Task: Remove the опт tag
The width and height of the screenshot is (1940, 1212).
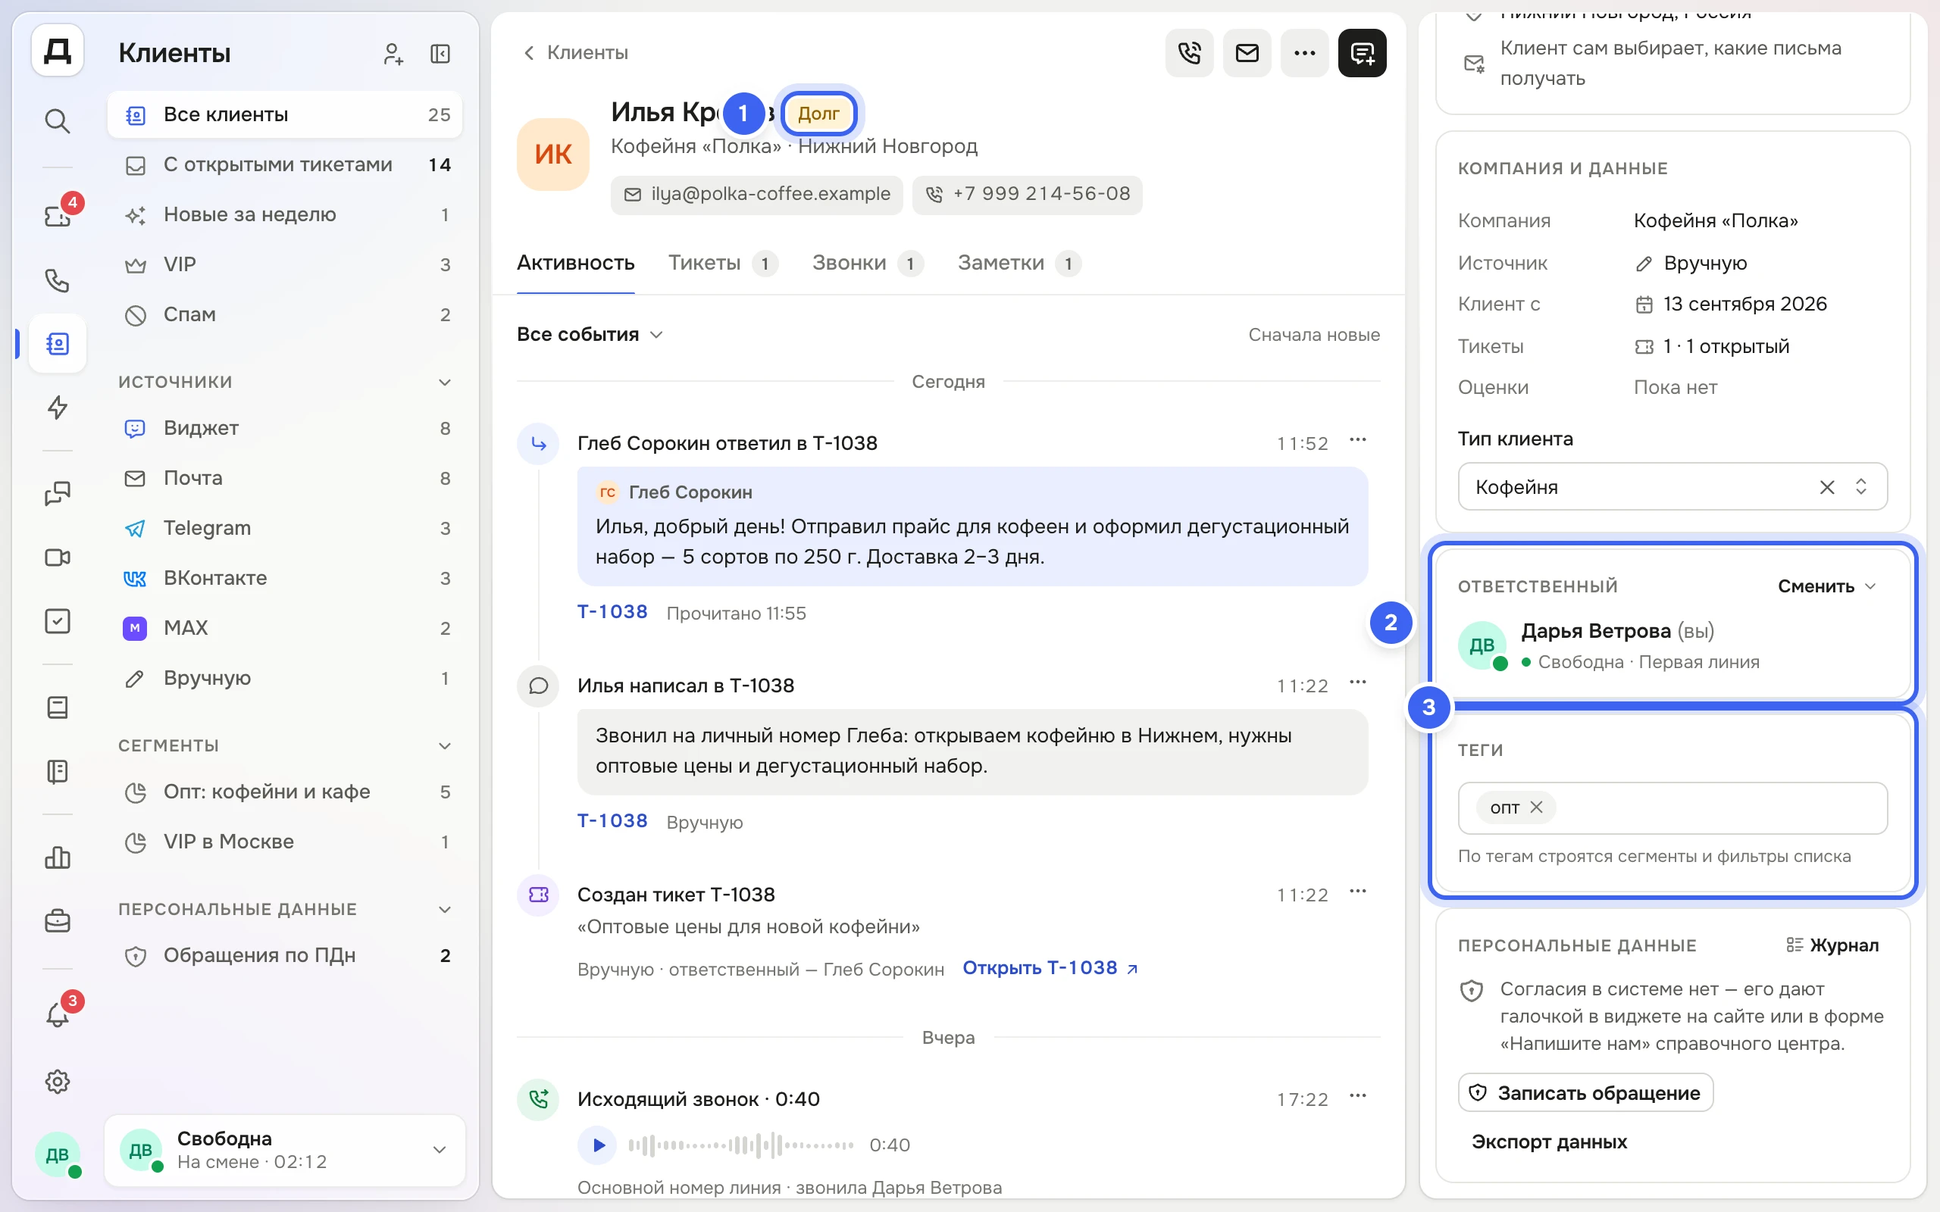Action: click(1536, 807)
